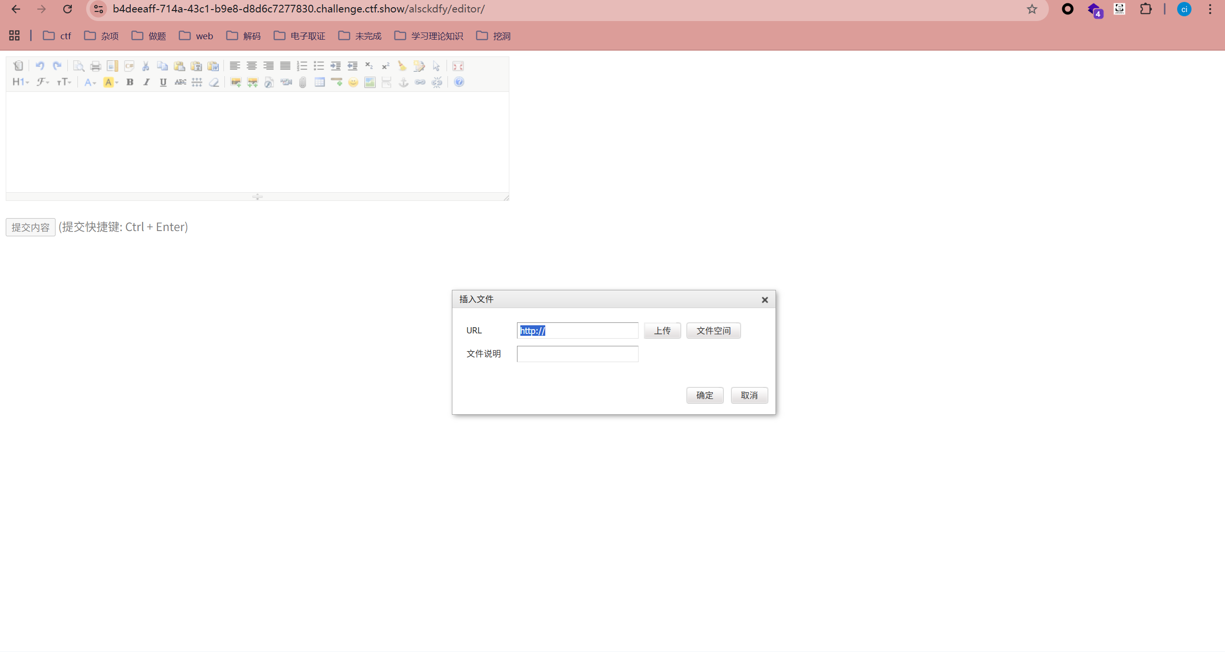Click the cut scissors icon

coord(146,66)
